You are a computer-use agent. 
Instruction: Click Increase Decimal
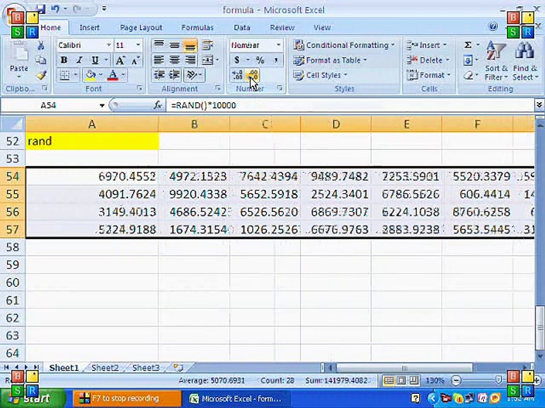point(237,75)
